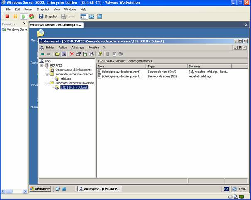Select Windows Server in Favorites list

15,29
